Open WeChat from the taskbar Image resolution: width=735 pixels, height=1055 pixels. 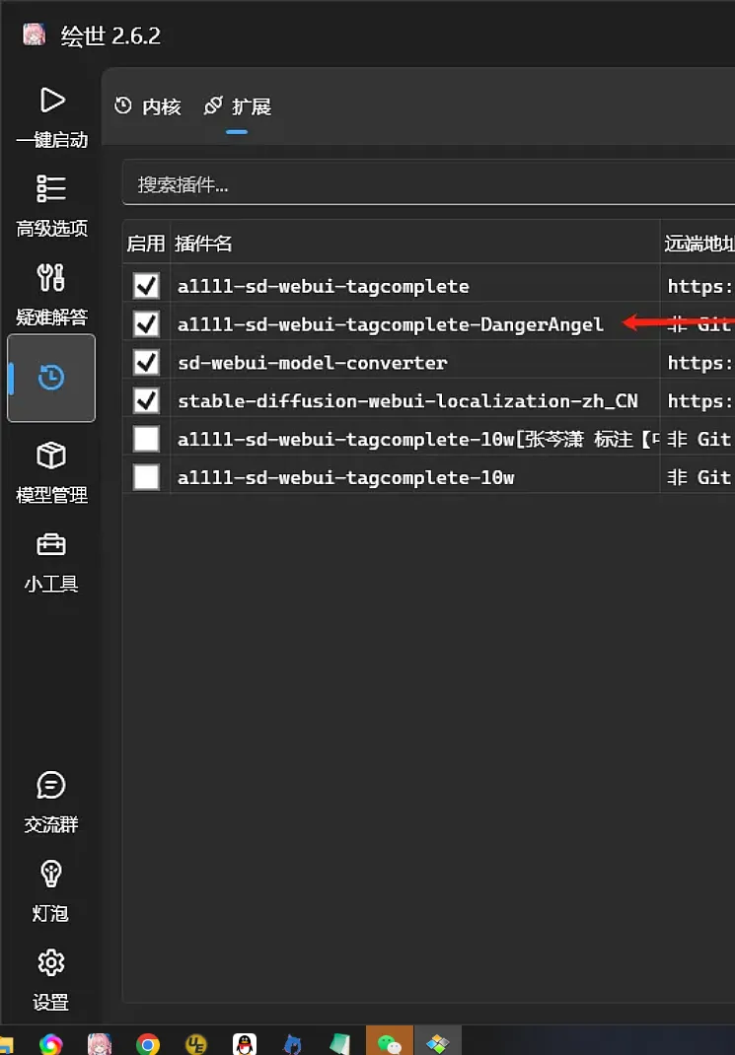tap(390, 1044)
